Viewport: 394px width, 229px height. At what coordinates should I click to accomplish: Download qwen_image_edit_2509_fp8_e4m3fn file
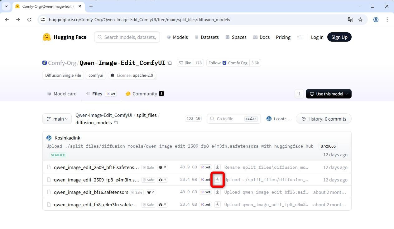(x=217, y=180)
